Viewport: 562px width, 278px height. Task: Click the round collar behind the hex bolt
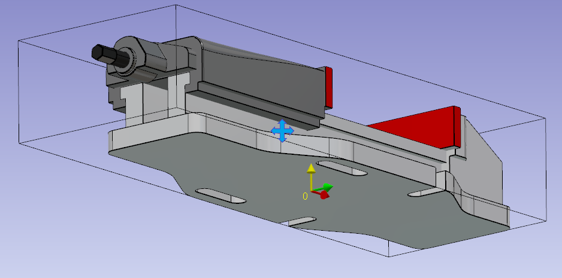tap(128, 59)
